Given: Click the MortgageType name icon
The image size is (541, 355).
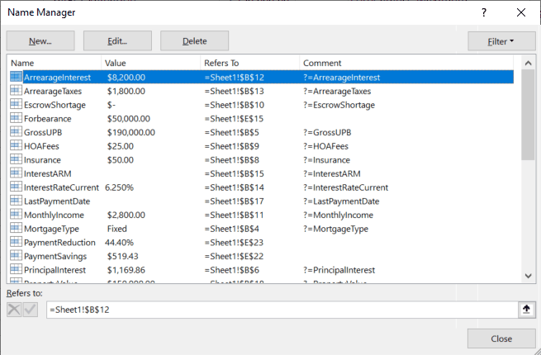Looking at the screenshot, I should [16, 229].
